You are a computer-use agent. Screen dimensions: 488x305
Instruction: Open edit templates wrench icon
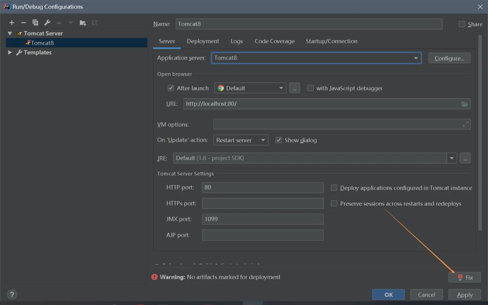pyautogui.click(x=47, y=23)
